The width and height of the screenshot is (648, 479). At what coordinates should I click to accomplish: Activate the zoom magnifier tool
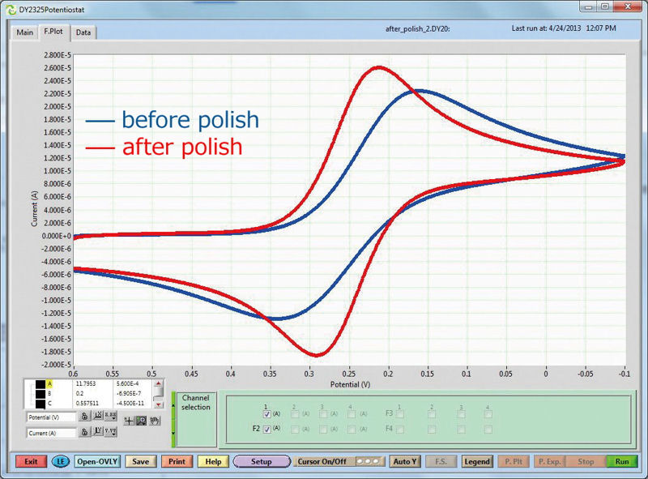point(141,421)
